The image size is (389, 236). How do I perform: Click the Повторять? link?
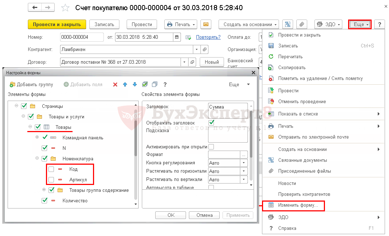click(208, 37)
